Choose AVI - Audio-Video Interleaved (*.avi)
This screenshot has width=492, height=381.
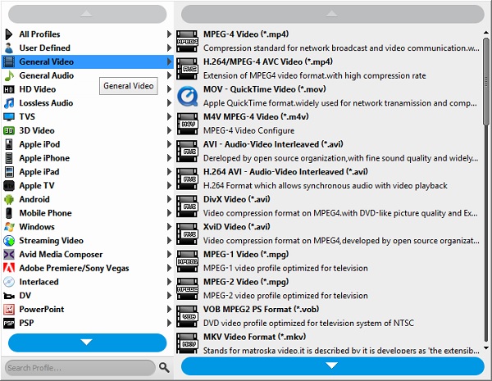329,151
